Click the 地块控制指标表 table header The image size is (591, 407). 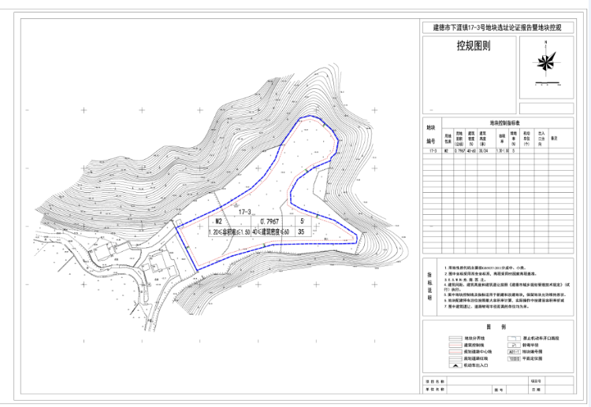pos(504,124)
